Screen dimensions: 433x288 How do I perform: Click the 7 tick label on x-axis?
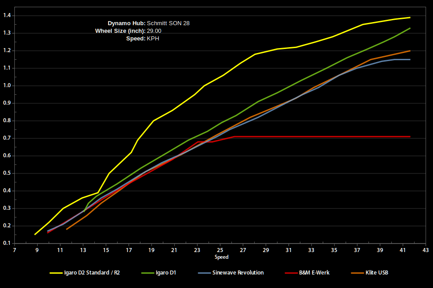14,250
